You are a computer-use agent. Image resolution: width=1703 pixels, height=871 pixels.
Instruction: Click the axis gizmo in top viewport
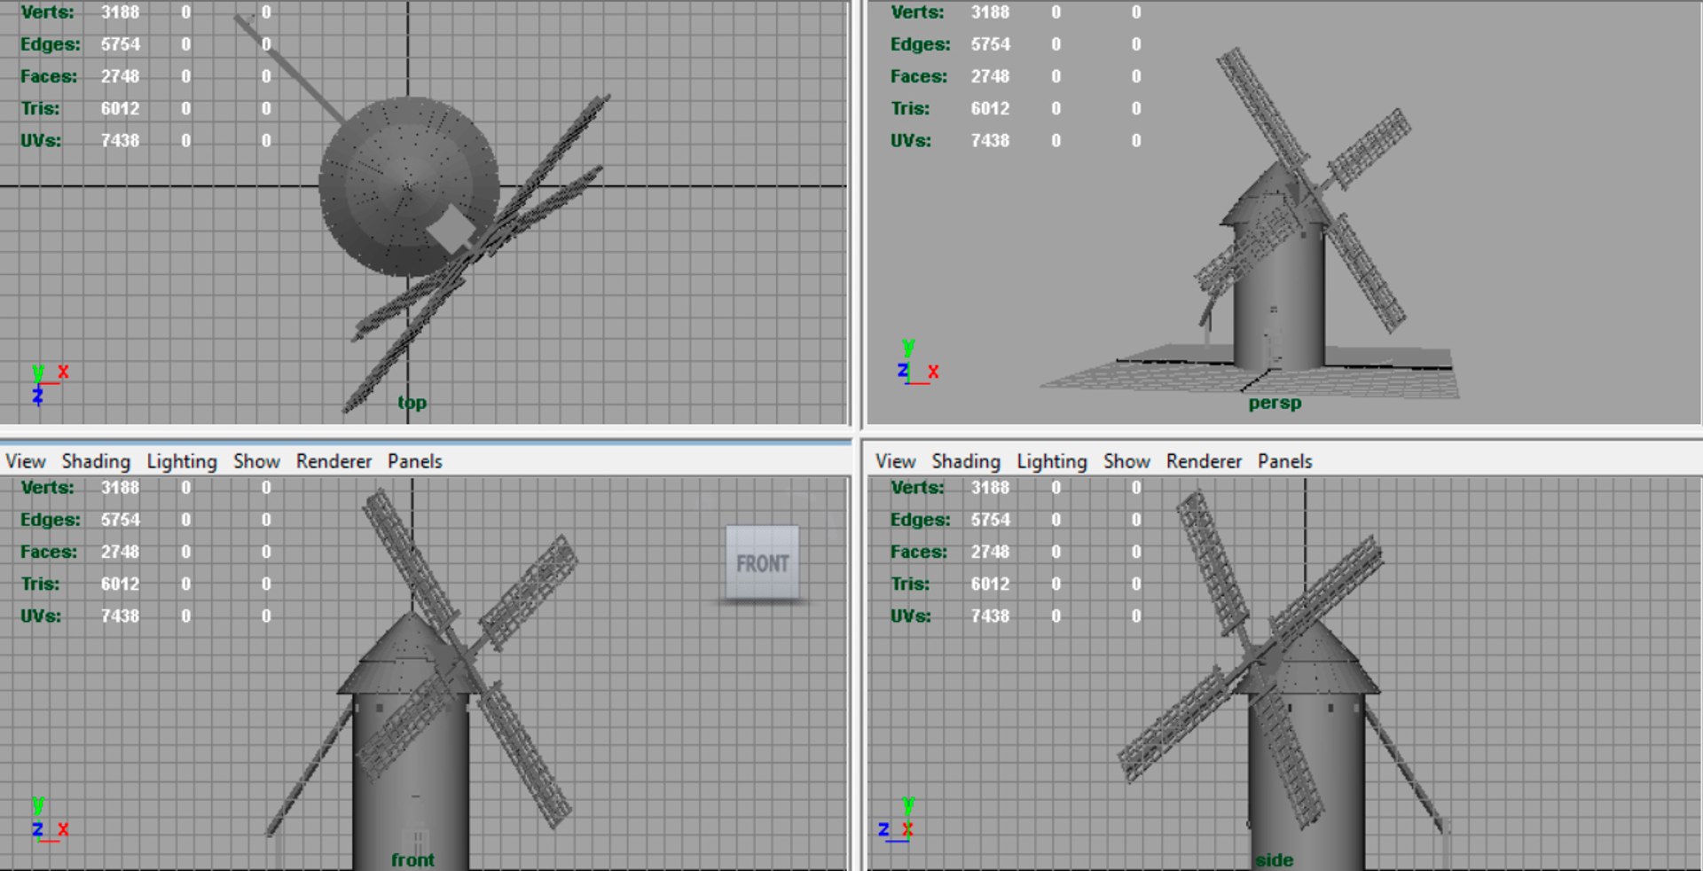pyautogui.click(x=50, y=384)
